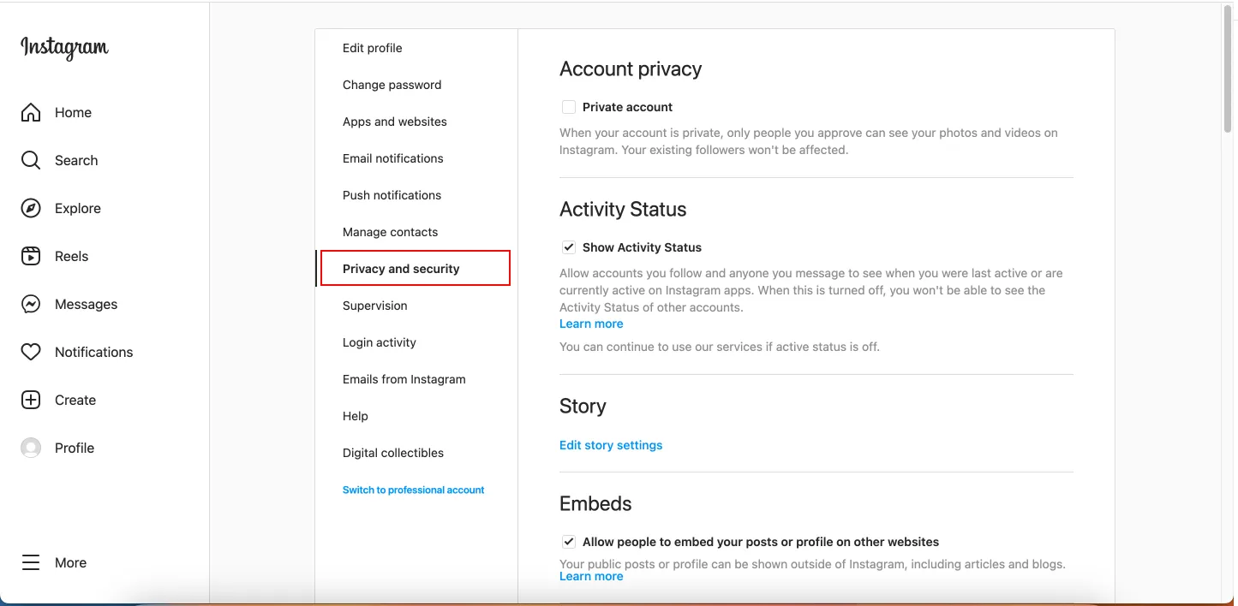Uncheck Show Activity Status
Viewport: 1238px width, 606px height.
pos(569,247)
